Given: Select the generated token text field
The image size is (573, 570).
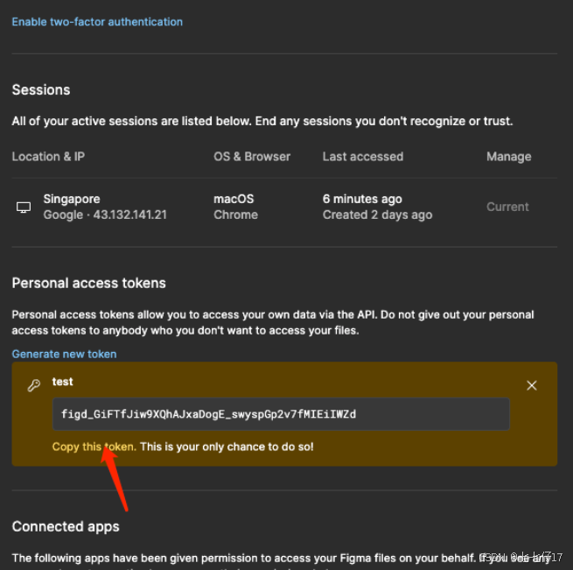Looking at the screenshot, I should [x=281, y=414].
